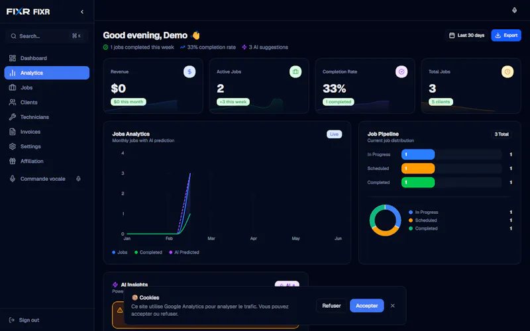Viewport: 530px width, 331px height.
Task: Click the checkmark icon on Completion Rate card
Action: pyautogui.click(x=401, y=71)
